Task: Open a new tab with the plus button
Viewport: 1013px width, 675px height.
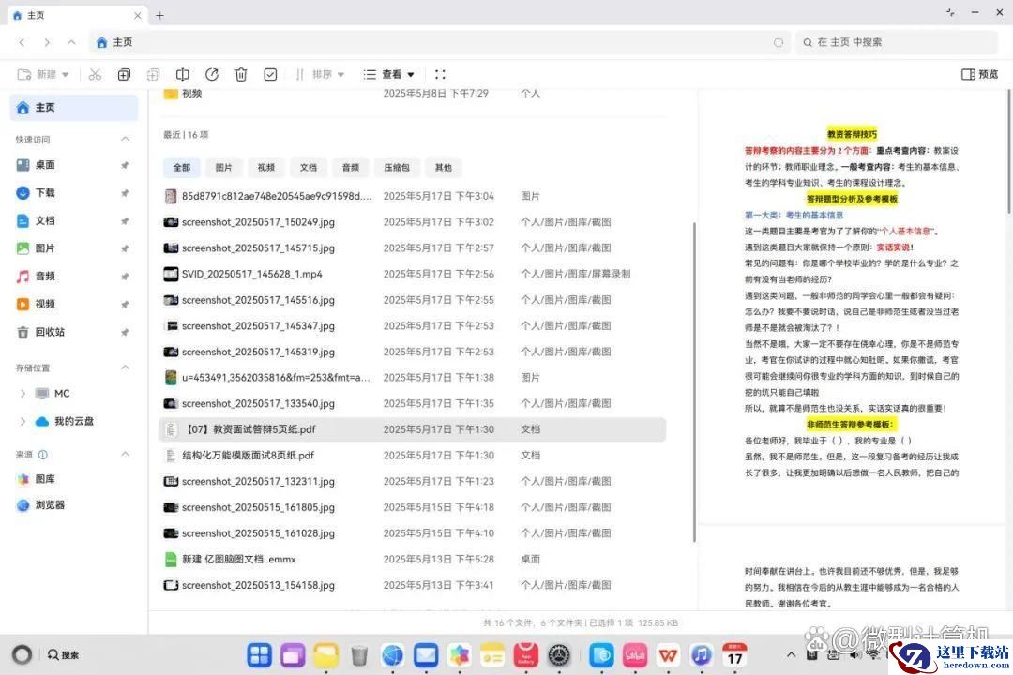Action: tap(159, 16)
